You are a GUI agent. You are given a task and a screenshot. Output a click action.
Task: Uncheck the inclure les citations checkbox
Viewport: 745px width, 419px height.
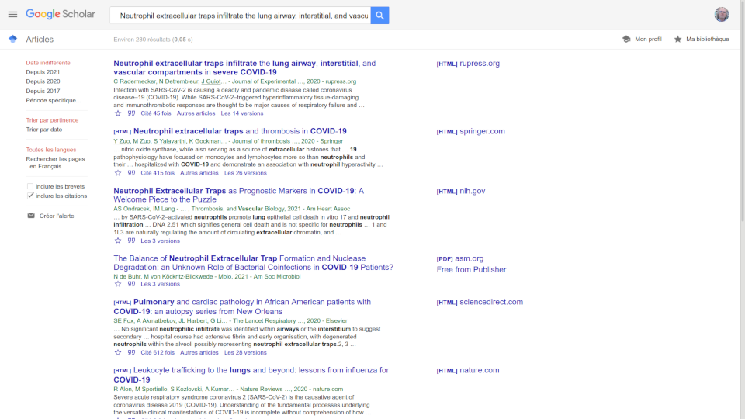[30, 196]
